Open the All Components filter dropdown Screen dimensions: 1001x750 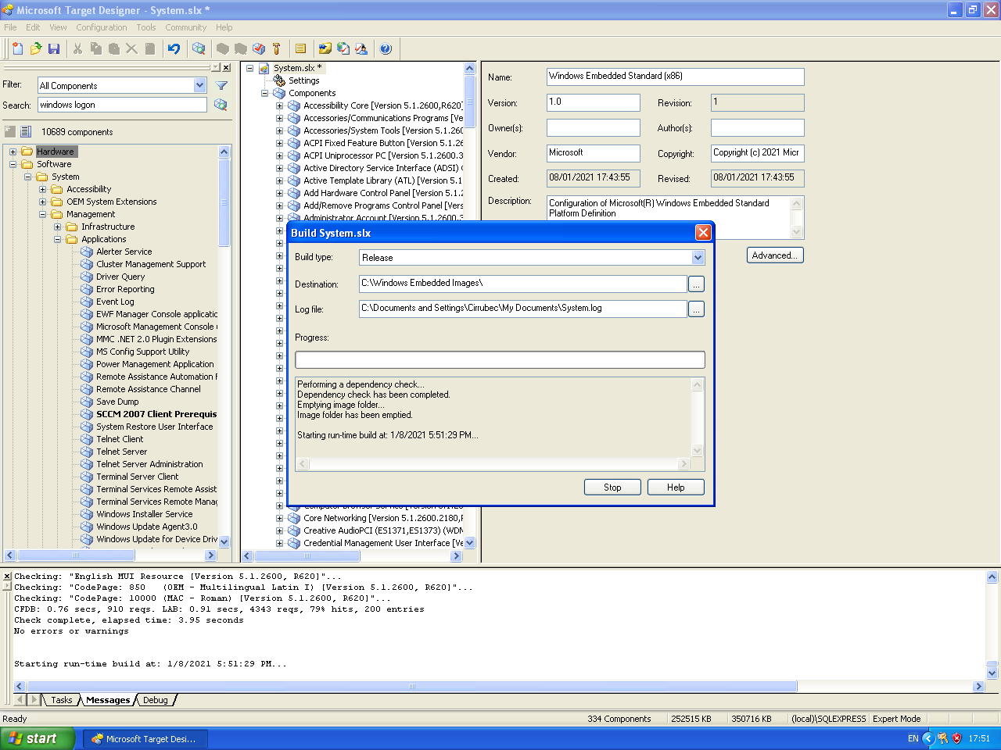click(199, 85)
